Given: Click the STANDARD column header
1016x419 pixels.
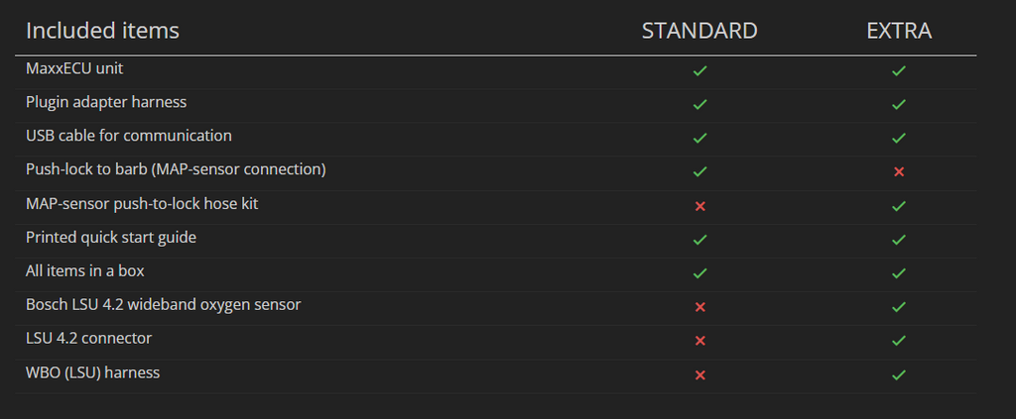Looking at the screenshot, I should [699, 31].
